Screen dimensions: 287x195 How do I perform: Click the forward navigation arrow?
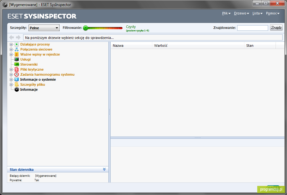click(18, 37)
